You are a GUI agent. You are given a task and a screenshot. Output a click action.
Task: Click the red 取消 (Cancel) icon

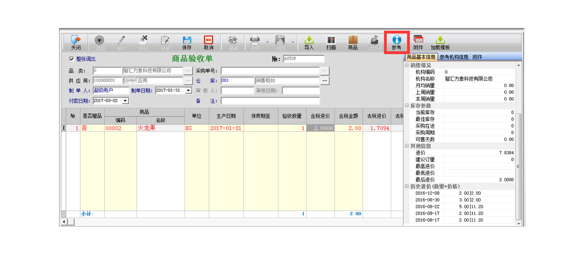click(x=209, y=43)
